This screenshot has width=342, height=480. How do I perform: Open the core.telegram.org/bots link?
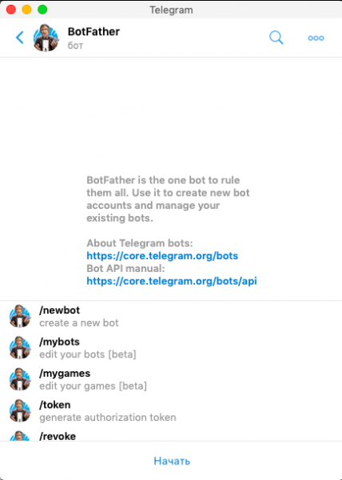[x=162, y=256]
